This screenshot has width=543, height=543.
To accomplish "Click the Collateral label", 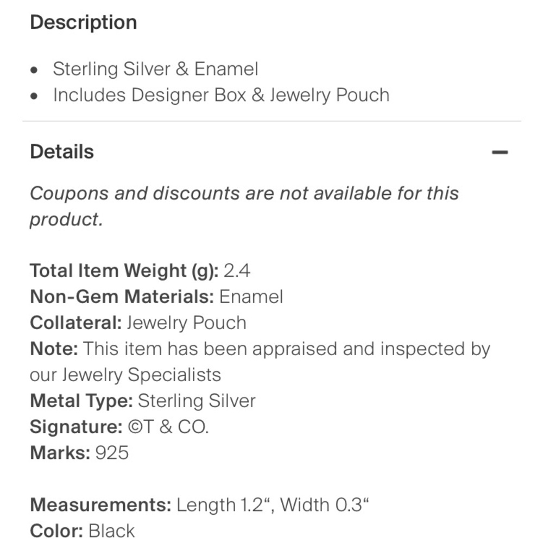I will coord(76,323).
